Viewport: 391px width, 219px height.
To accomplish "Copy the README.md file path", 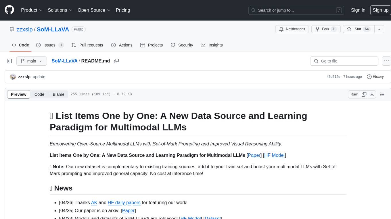I will pyautogui.click(x=116, y=61).
